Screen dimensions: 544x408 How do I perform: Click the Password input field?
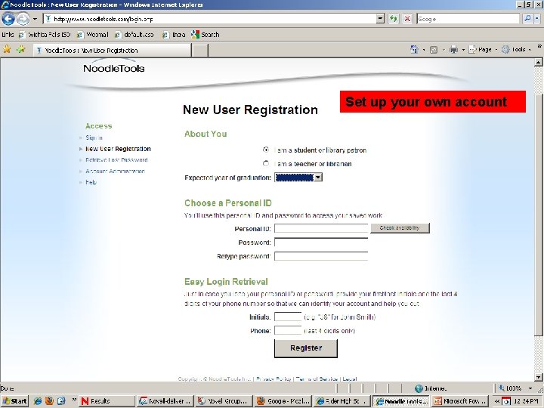(x=321, y=243)
